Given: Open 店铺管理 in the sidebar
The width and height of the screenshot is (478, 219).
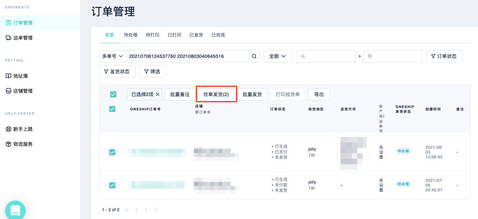Looking at the screenshot, I should pos(40,91).
